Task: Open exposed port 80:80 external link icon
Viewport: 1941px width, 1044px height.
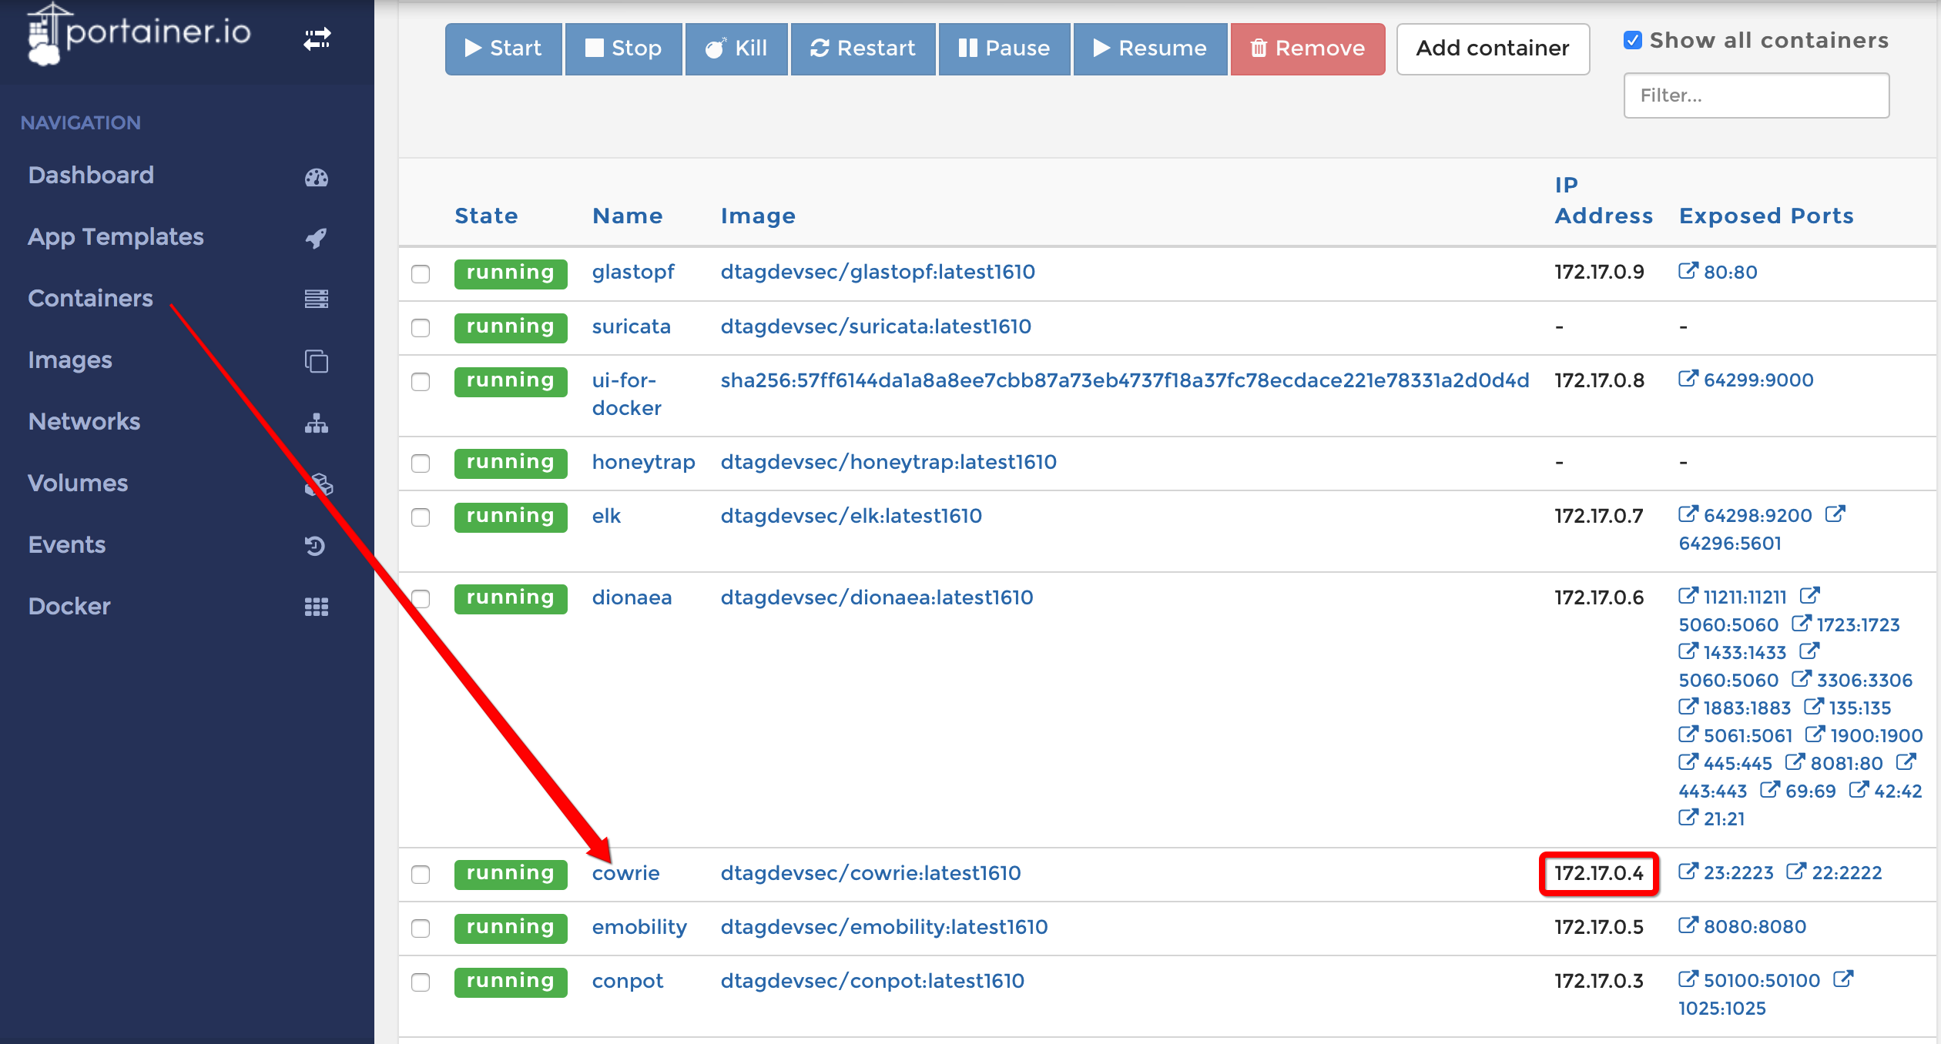Action: [x=1688, y=271]
